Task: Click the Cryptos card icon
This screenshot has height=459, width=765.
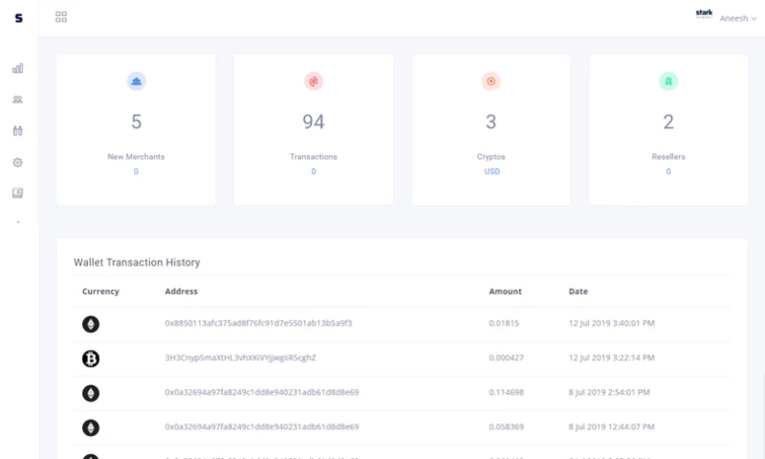Action: pos(491,81)
